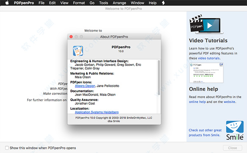
Task: Open the Window menu
Action: tap(137, 3)
